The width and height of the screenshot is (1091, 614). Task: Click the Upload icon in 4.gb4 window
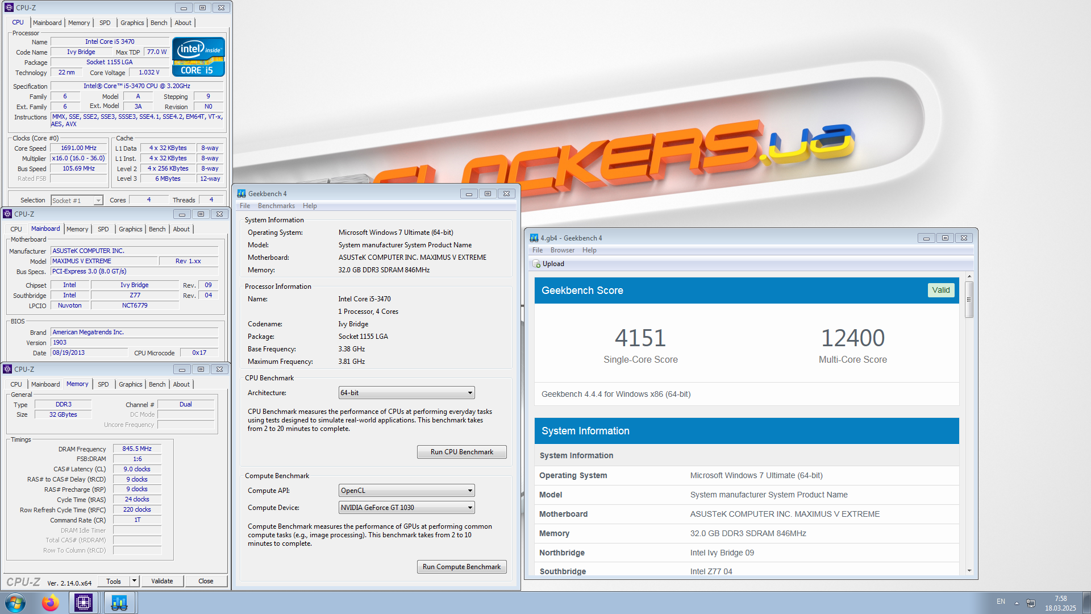click(x=536, y=264)
